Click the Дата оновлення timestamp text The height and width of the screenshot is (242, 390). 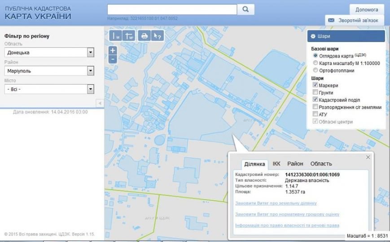pyautogui.click(x=50, y=112)
